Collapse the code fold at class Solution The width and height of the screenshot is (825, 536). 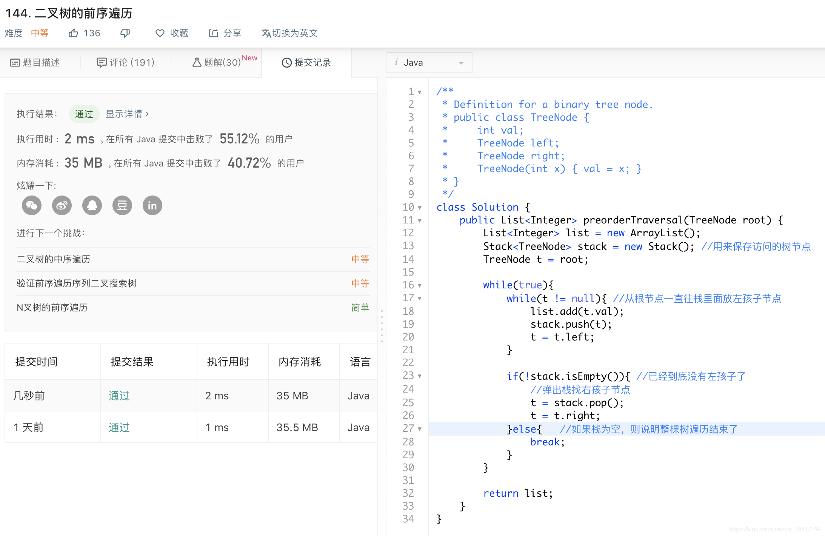coord(420,208)
